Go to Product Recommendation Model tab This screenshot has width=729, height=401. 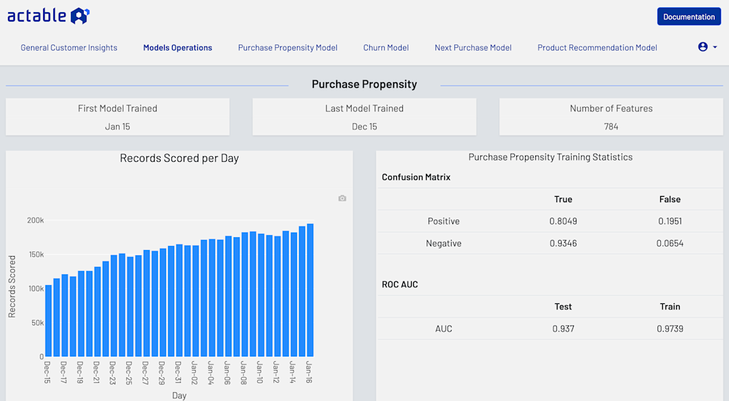tap(597, 48)
